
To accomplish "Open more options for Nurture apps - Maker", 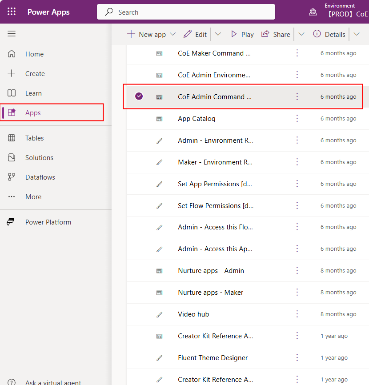I will point(297,293).
